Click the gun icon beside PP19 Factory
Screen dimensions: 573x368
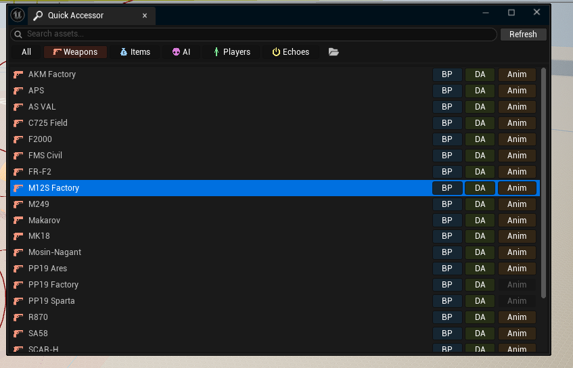[18, 285]
